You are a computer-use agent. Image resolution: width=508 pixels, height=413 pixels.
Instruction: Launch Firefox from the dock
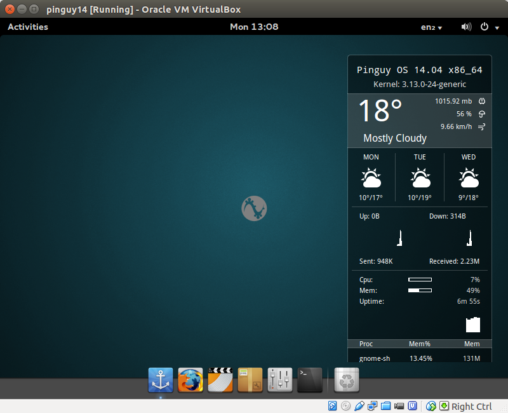(x=190, y=380)
